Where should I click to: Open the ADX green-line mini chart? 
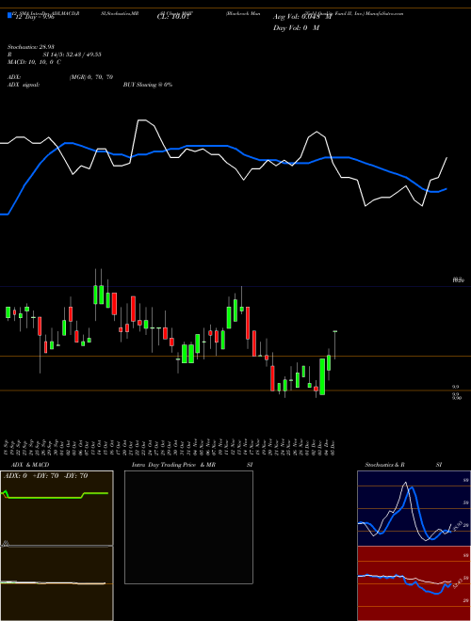57,508
